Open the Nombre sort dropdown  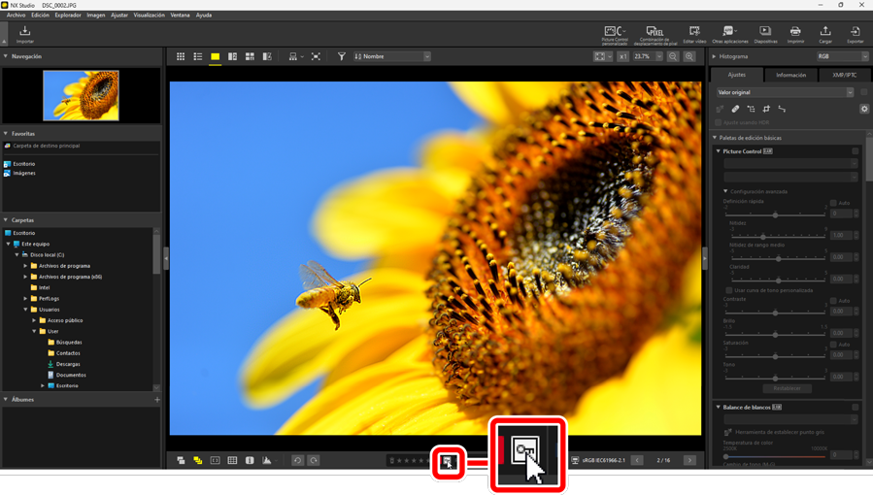(392, 57)
